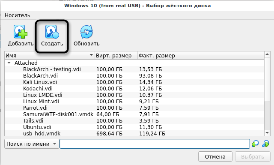
Task: Click the 7,59 ГБ actual size value
Action: coord(149,108)
